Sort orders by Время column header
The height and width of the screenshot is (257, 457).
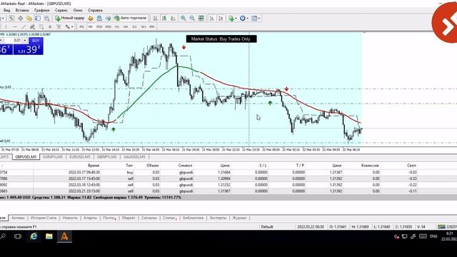click(94, 166)
